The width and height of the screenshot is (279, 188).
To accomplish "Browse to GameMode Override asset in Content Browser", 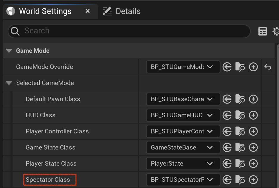I will (240, 67).
